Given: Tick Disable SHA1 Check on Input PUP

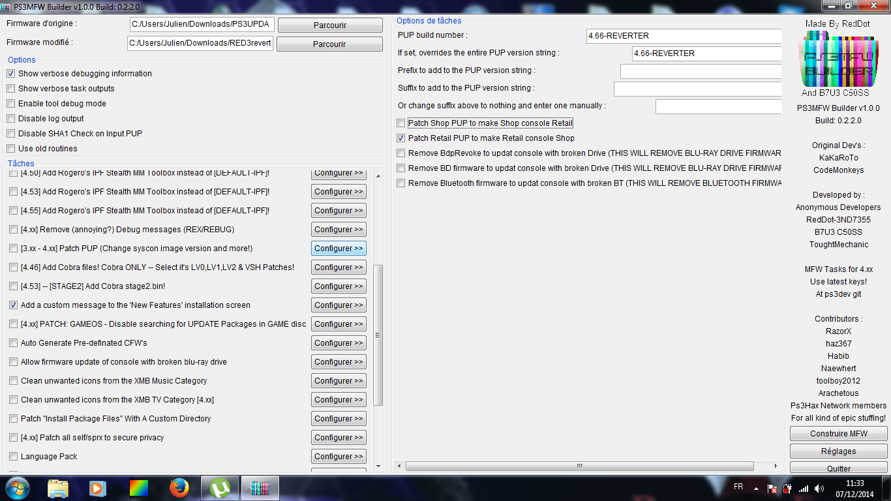Looking at the screenshot, I should [10, 134].
